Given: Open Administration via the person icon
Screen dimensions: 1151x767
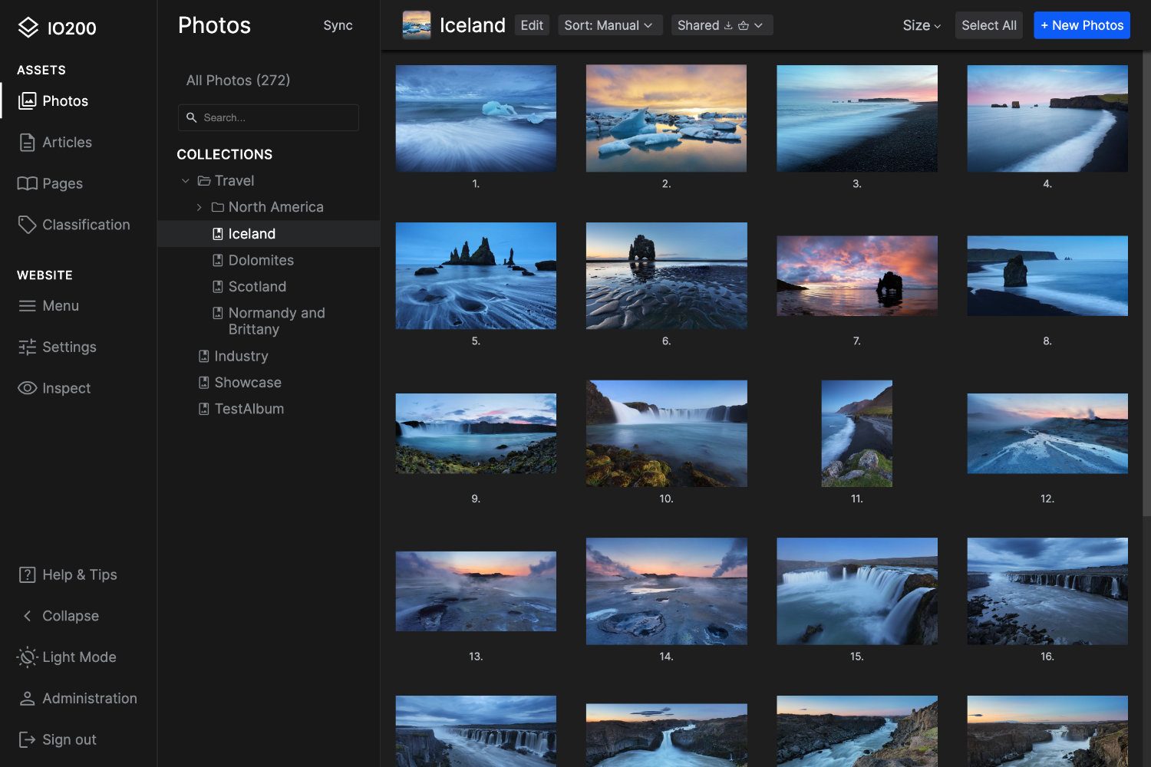Looking at the screenshot, I should click(28, 699).
